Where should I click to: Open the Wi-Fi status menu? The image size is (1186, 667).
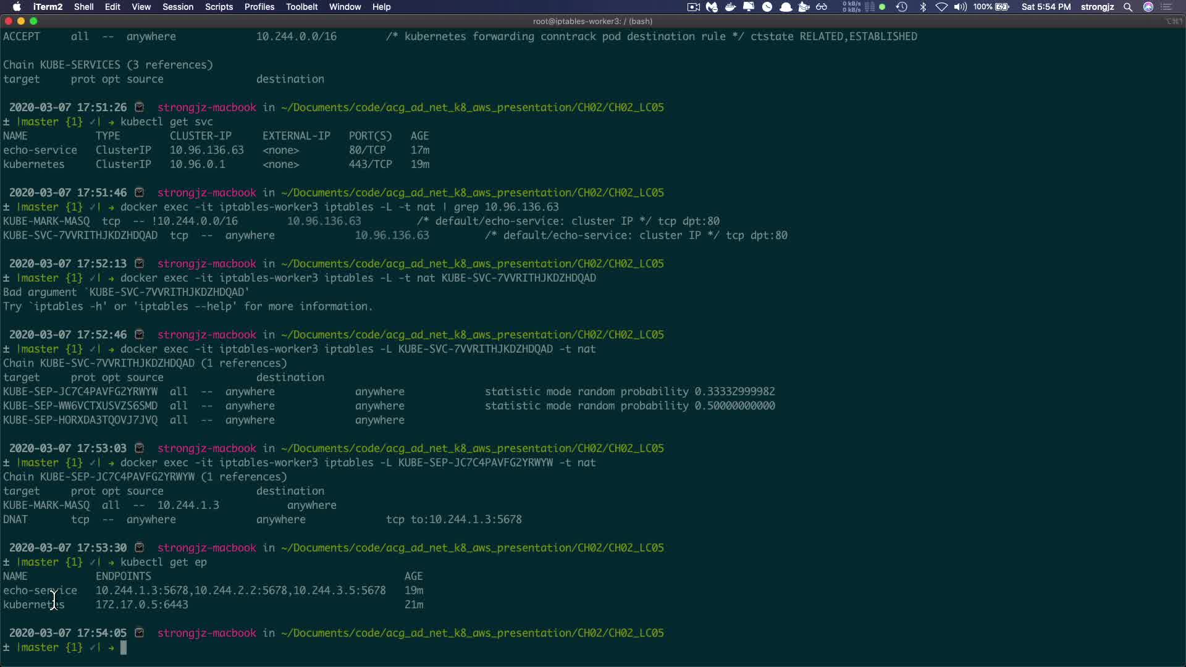pos(941,7)
